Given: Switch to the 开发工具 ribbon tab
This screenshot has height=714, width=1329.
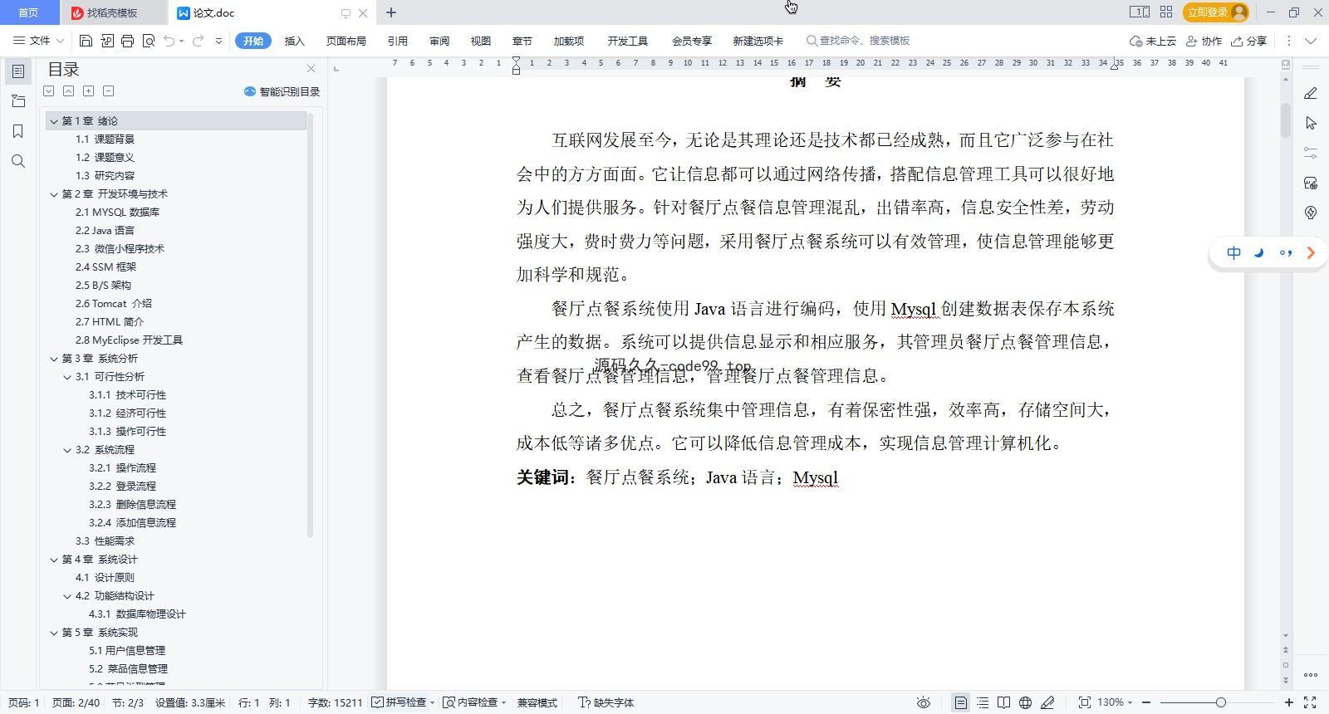Looking at the screenshot, I should [x=627, y=41].
